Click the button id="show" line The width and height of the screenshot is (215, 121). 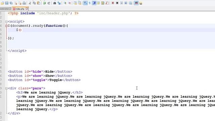point(40,76)
